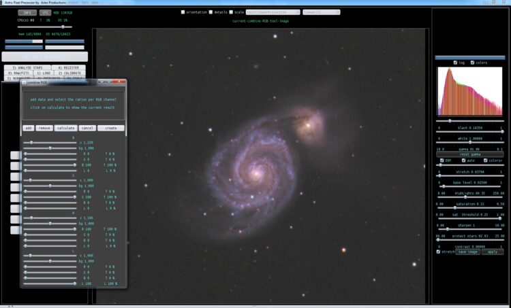Open the 2) CALIBRATE tab
Viewport: 511px width, 308px height.
[x=69, y=73]
